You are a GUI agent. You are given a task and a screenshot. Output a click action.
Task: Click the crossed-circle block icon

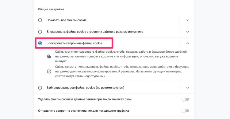pyautogui.click(x=49, y=72)
